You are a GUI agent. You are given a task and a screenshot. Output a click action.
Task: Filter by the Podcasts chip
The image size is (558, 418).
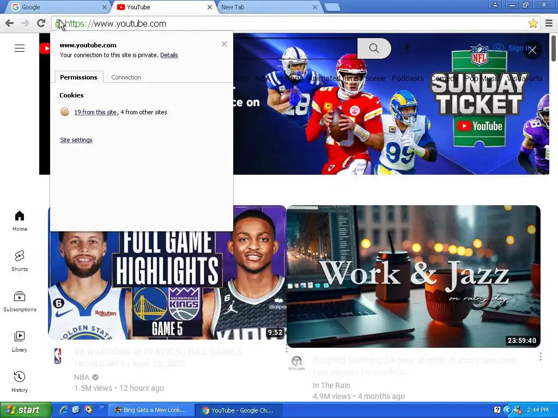[x=408, y=78]
